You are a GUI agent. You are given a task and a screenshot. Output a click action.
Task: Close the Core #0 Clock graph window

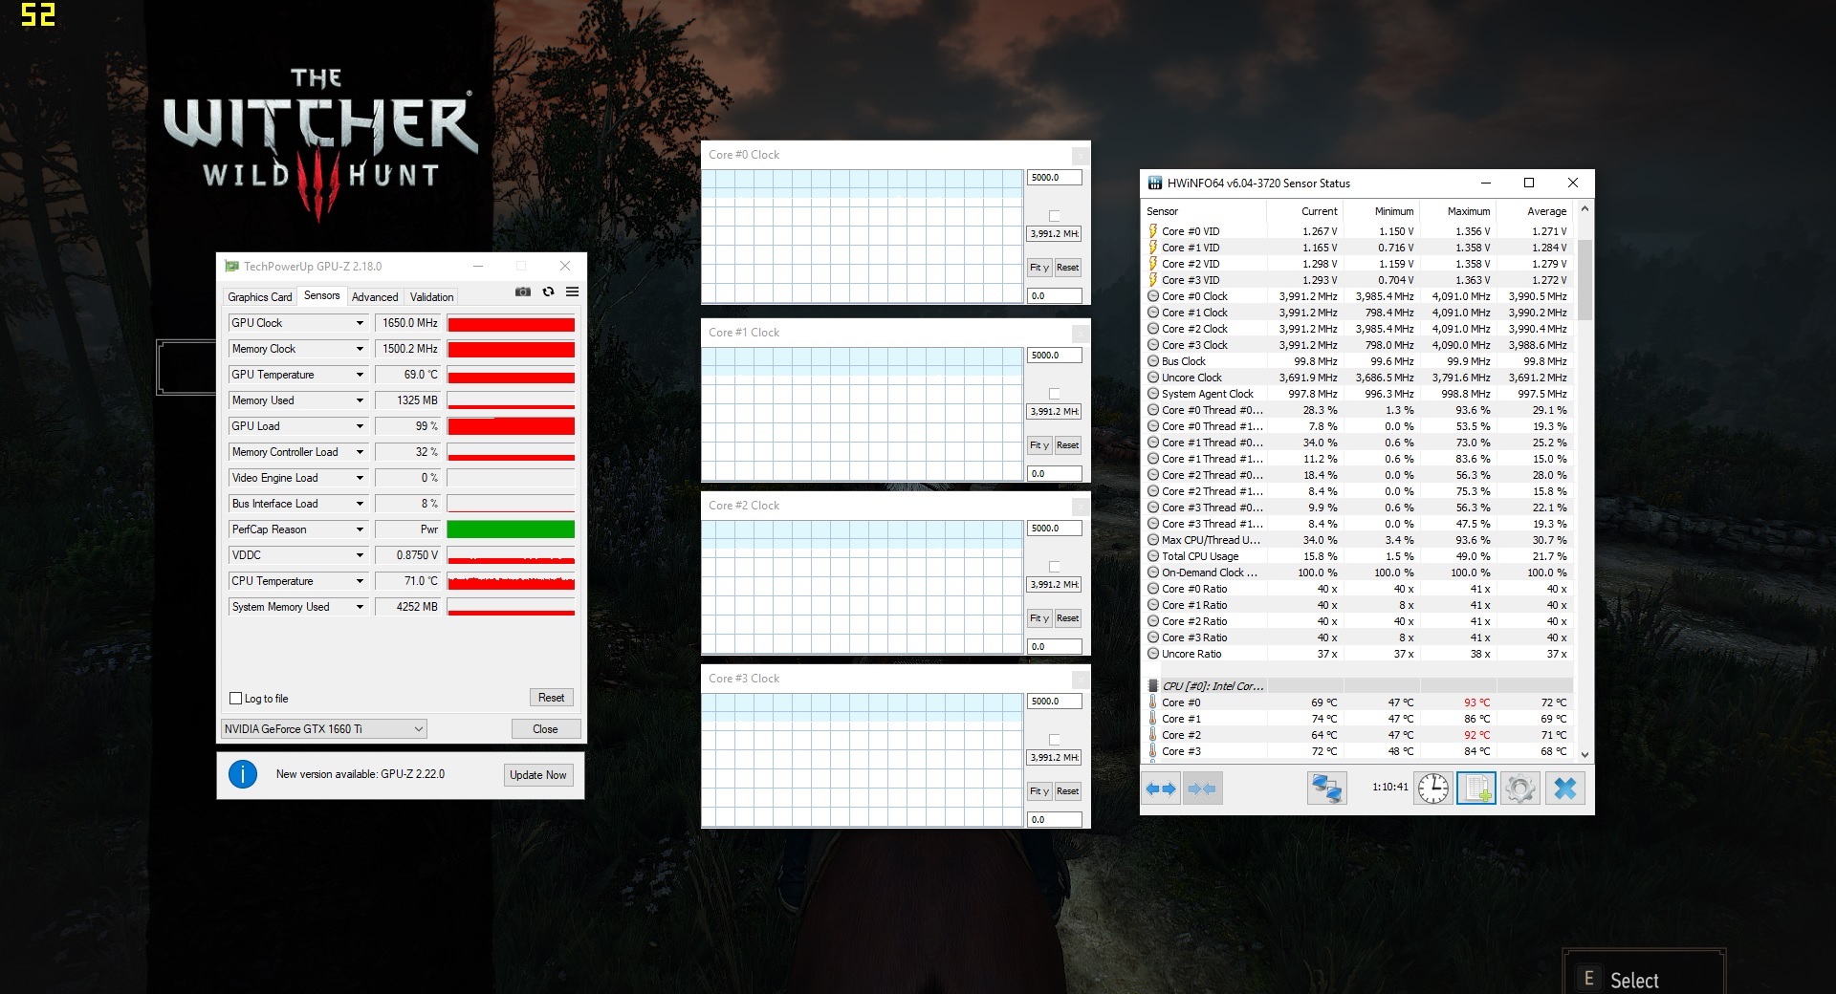click(x=1080, y=155)
